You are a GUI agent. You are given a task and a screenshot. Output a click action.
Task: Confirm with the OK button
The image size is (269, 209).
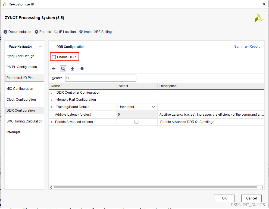pyautogui.click(x=224, y=198)
